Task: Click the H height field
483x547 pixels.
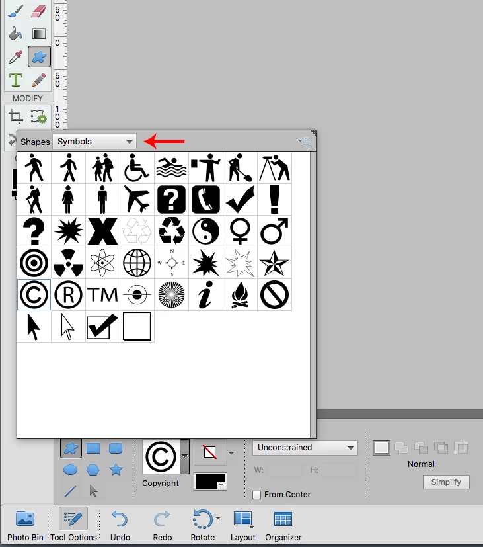Action: coord(340,470)
